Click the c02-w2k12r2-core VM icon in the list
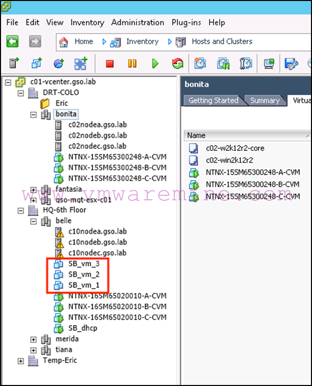The height and width of the screenshot is (386, 312). tap(193, 148)
